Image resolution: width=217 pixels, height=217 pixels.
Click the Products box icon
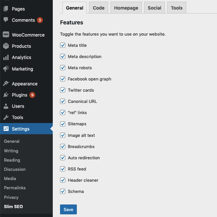click(x=6, y=46)
